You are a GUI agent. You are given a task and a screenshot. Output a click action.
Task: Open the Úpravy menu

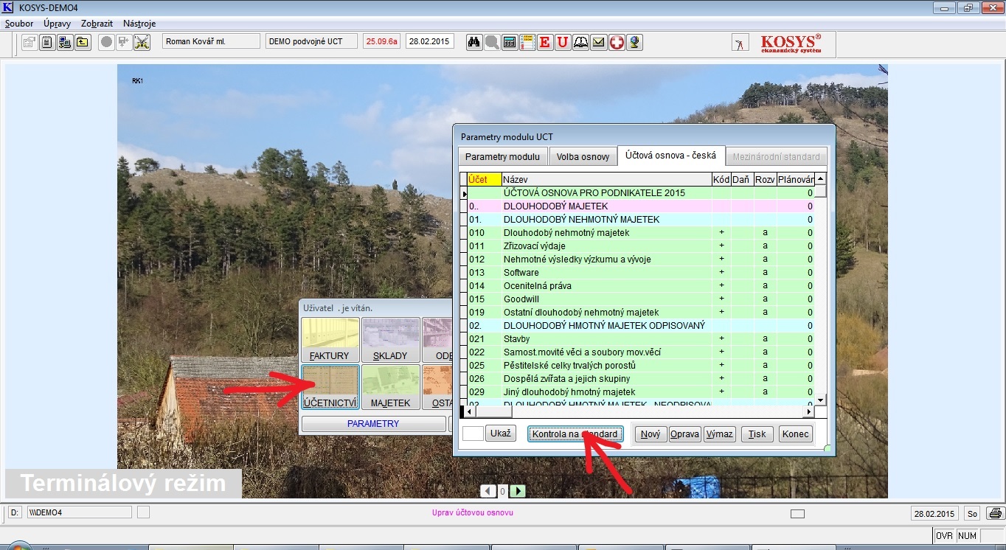coord(57,24)
